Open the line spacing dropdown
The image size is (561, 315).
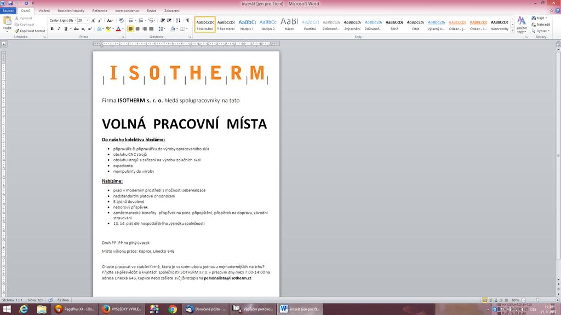(162, 29)
